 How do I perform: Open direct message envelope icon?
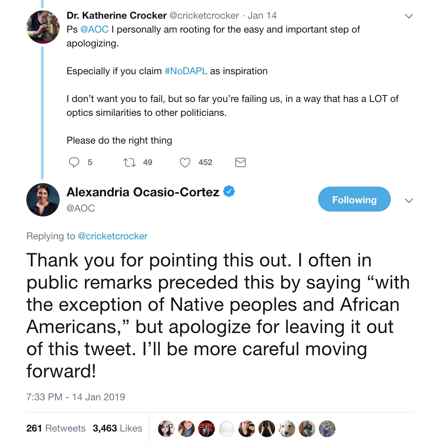coord(240,162)
